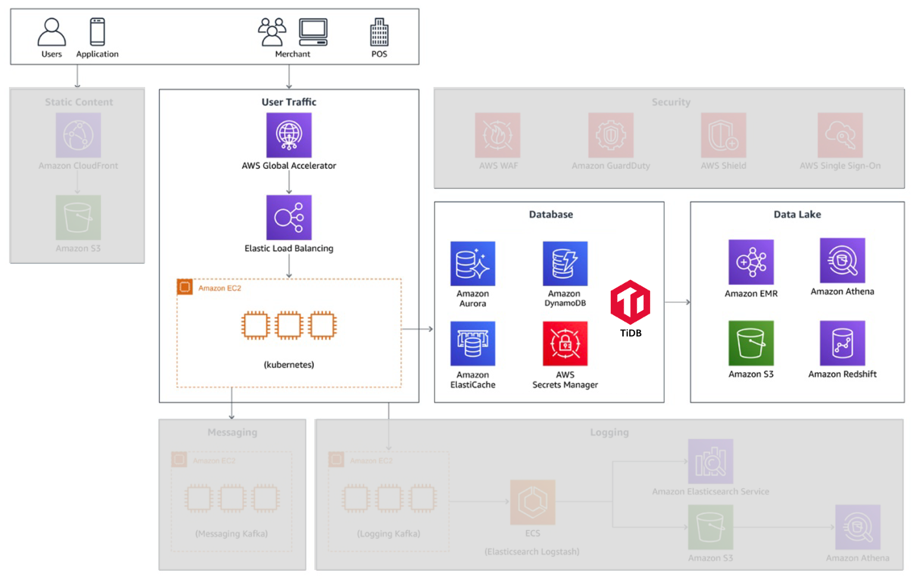Select the "Database" section title

tap(551, 214)
